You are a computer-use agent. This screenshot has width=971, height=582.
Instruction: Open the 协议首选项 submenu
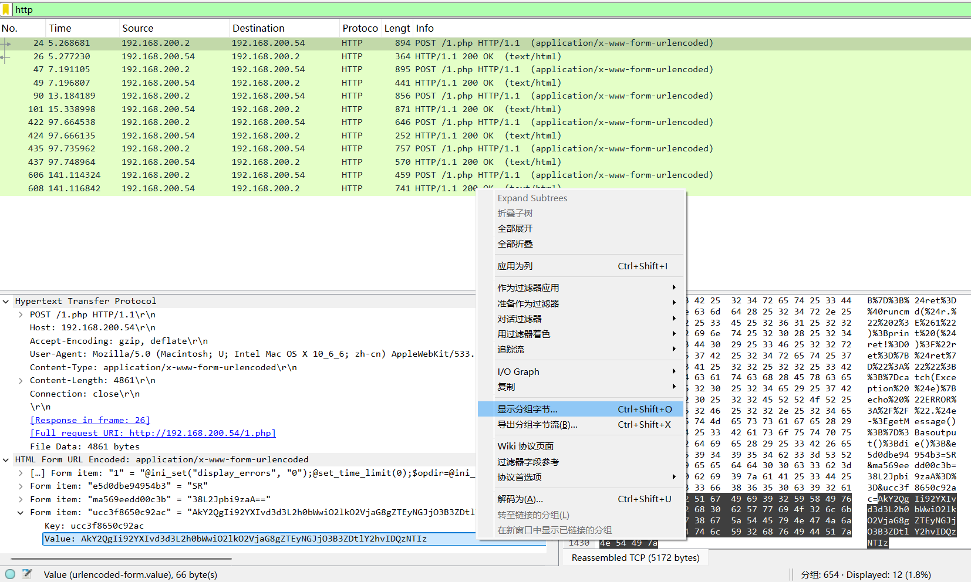coord(581,478)
